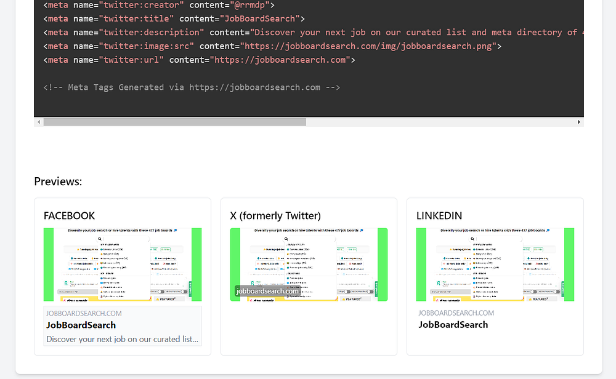Open the X (formerly Twitter) preview image
Image resolution: width=616 pixels, height=379 pixels.
point(309,265)
